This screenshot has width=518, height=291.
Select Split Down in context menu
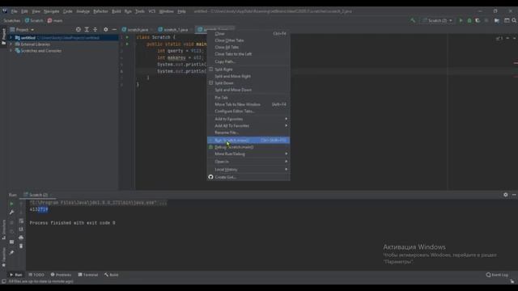click(x=248, y=83)
